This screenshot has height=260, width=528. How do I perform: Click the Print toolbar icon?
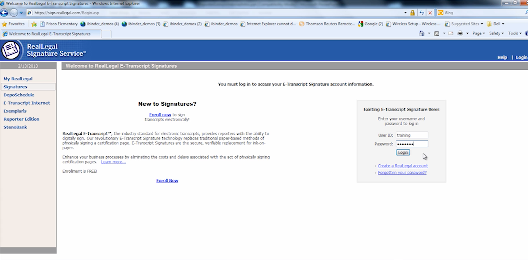(x=460, y=33)
